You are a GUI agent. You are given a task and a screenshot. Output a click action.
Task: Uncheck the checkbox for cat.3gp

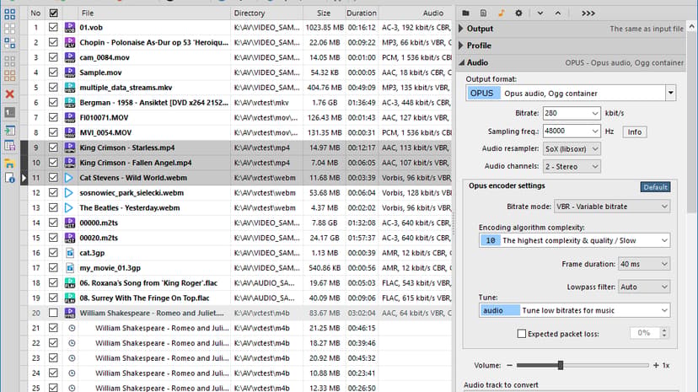point(53,253)
